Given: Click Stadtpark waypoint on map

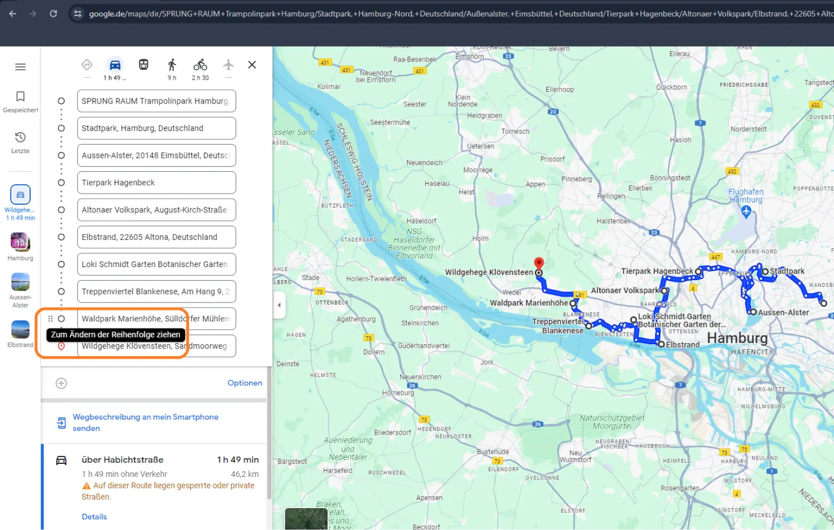Looking at the screenshot, I should pyautogui.click(x=765, y=271).
